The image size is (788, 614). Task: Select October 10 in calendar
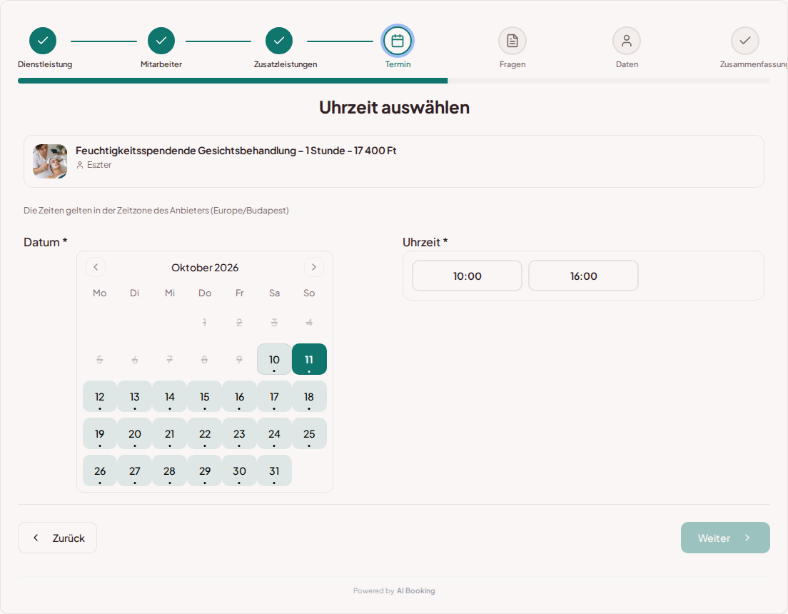[x=274, y=359]
